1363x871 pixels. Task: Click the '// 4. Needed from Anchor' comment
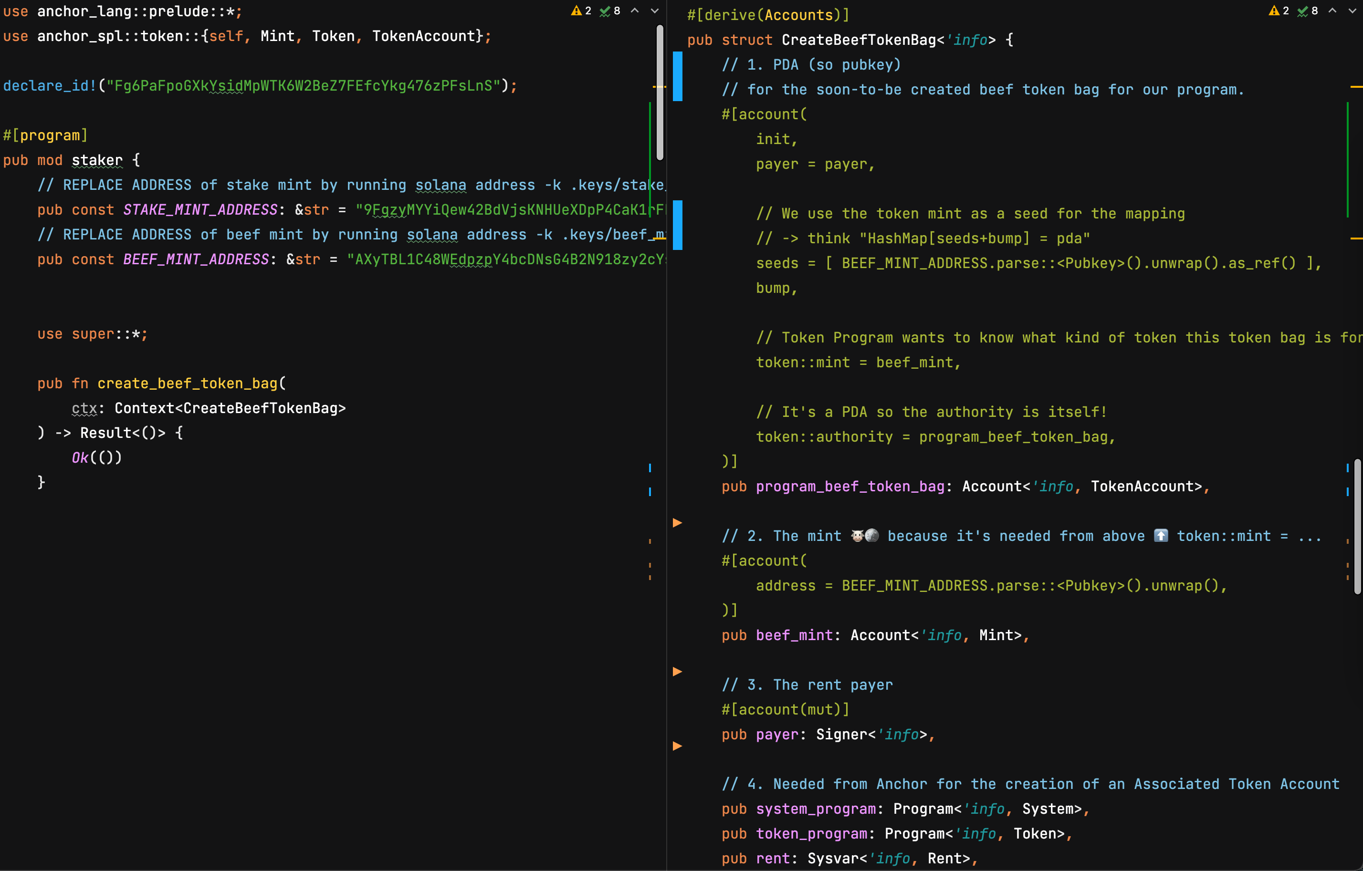point(1031,785)
